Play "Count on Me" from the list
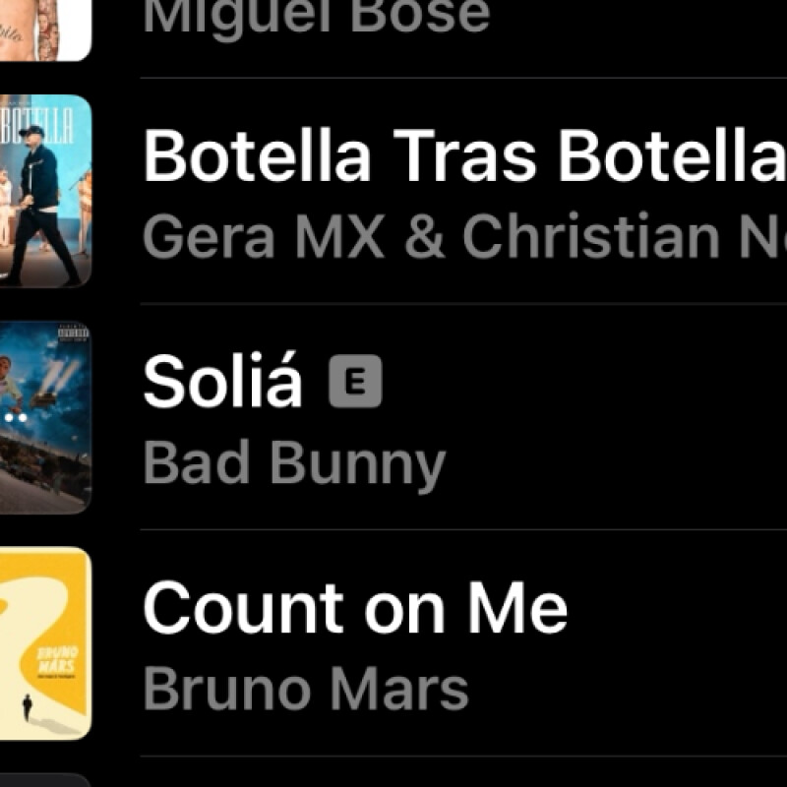787x787 pixels. pos(355,607)
